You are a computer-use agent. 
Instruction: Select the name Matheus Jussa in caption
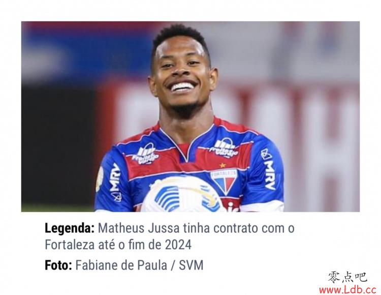(139, 228)
